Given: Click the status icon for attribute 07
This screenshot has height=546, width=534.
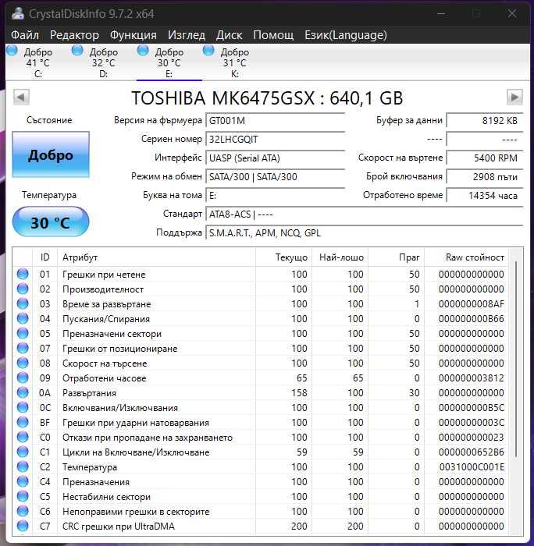Looking at the screenshot, I should [x=23, y=348].
